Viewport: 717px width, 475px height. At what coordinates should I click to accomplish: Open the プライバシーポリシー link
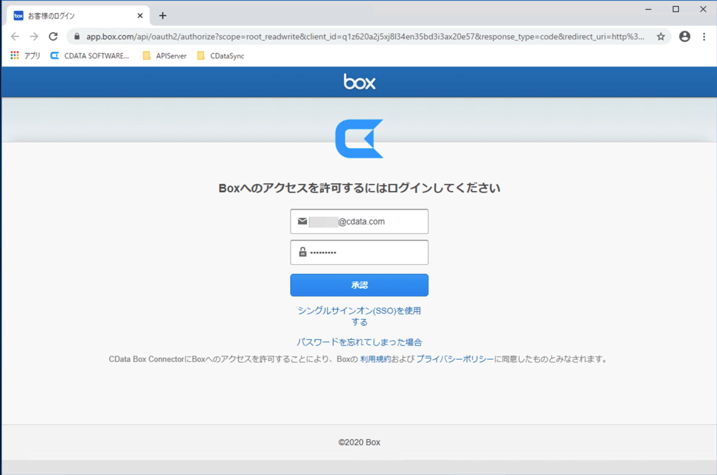[x=455, y=359]
